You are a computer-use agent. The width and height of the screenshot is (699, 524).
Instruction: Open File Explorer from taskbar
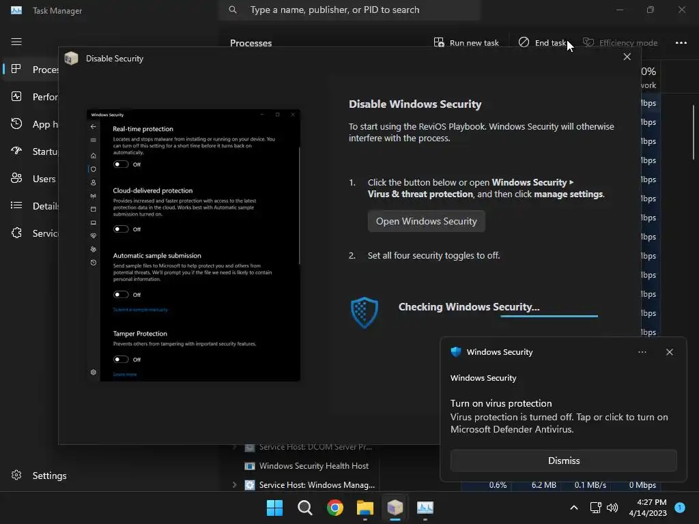(x=365, y=508)
